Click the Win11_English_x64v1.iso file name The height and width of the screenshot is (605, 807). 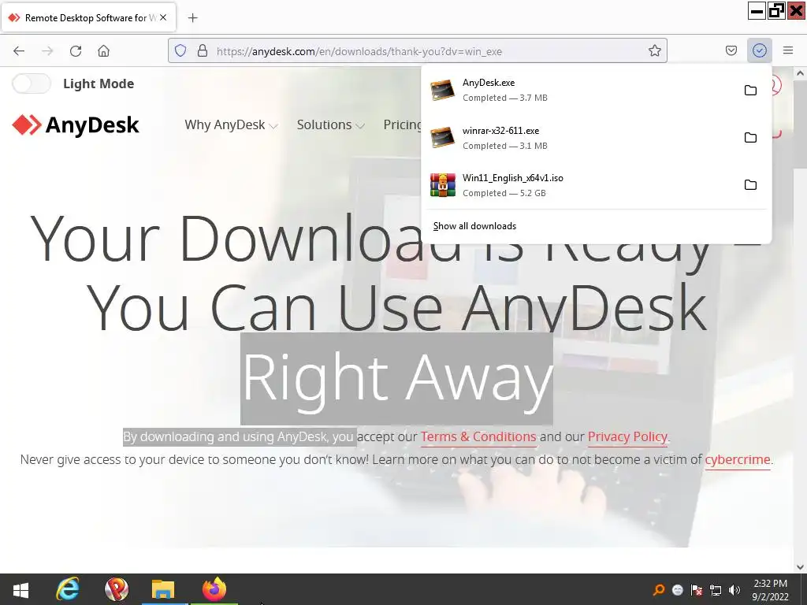click(512, 178)
